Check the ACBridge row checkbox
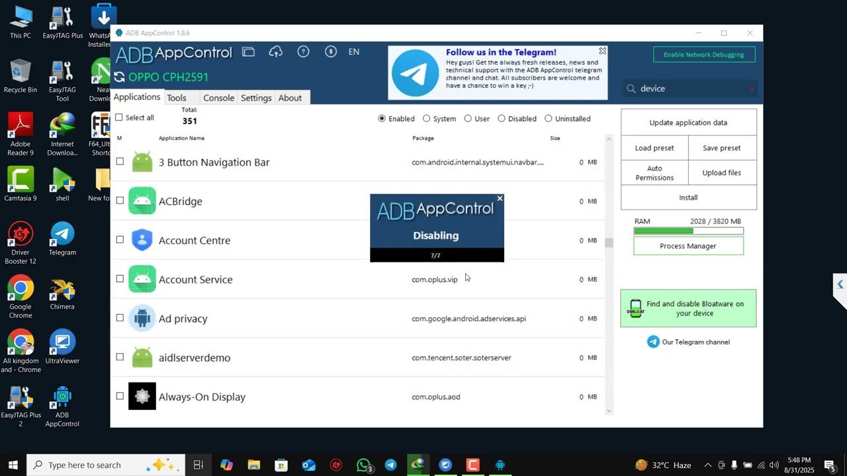The width and height of the screenshot is (847, 476). click(120, 200)
